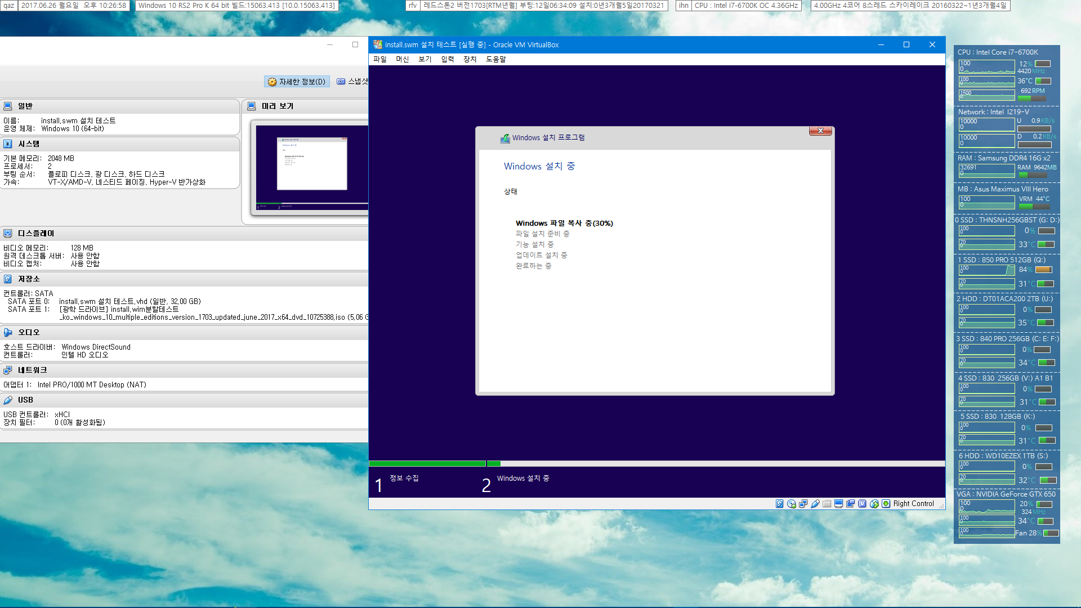The height and width of the screenshot is (608, 1081).
Task: Click the optical disc icon in VM status bar
Action: tap(791, 504)
